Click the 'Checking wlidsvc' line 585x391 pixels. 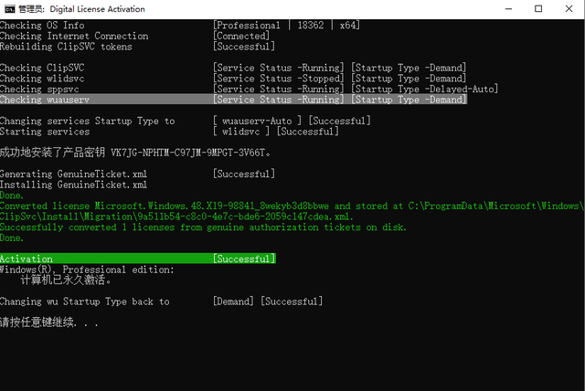42,79
